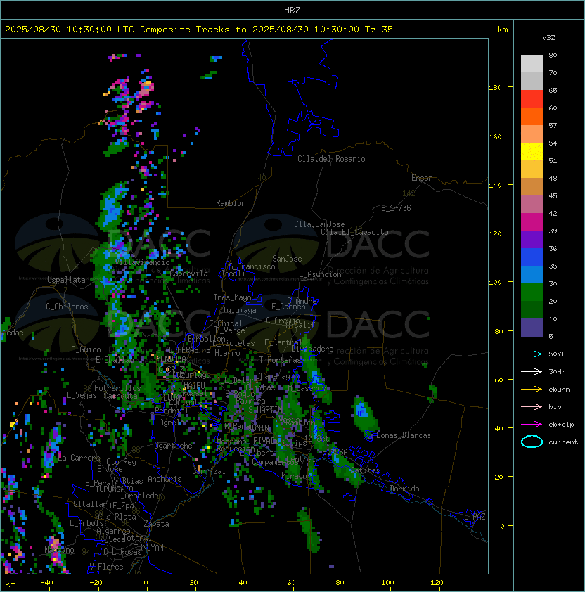
Task: Click the cyan 'current' ellipse in the legend
Action: click(x=532, y=442)
